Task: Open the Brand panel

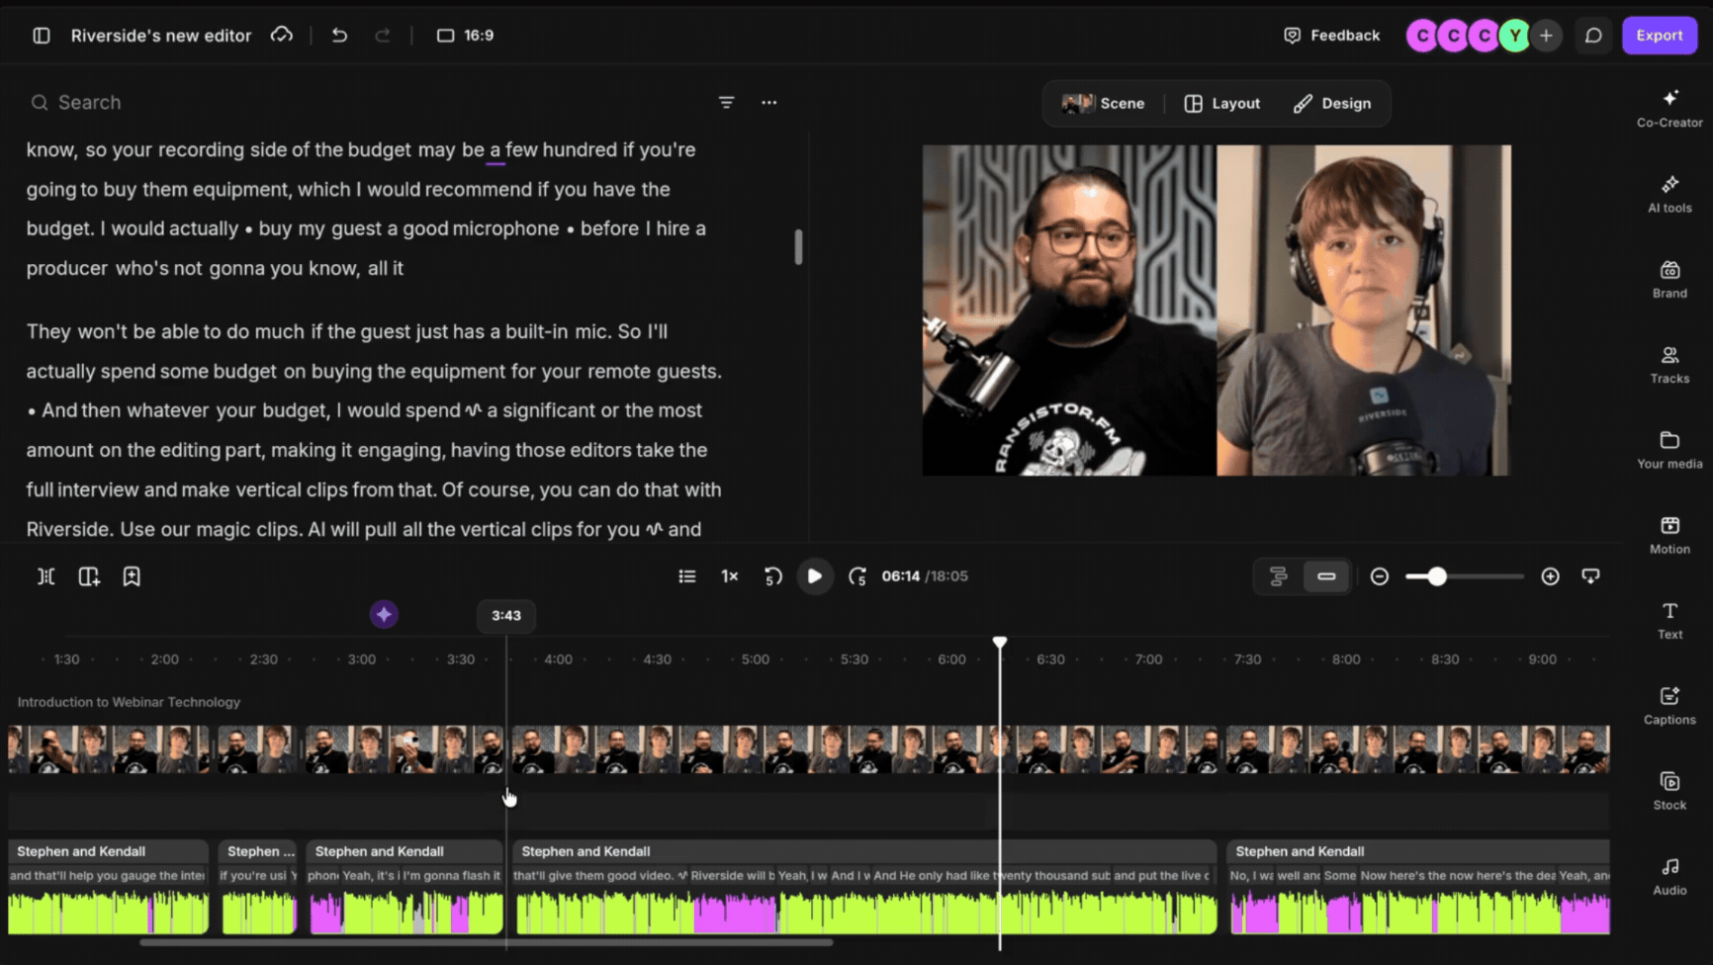Action: 1669,279
